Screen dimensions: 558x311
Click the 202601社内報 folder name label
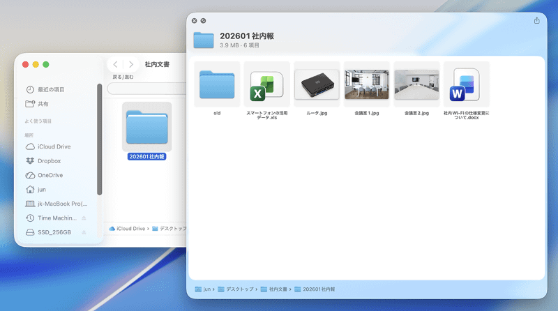point(146,157)
